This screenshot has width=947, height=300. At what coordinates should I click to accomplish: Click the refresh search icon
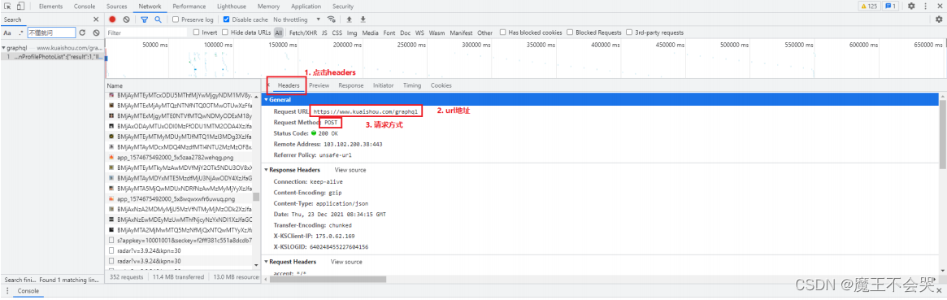82,33
